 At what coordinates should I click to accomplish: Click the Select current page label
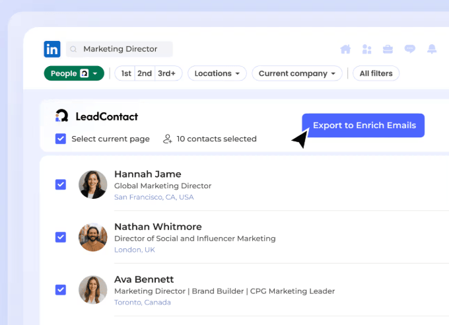coord(110,139)
